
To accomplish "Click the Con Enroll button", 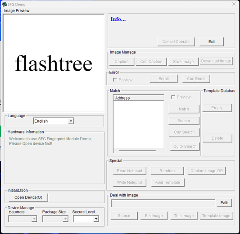I will (196, 79).
